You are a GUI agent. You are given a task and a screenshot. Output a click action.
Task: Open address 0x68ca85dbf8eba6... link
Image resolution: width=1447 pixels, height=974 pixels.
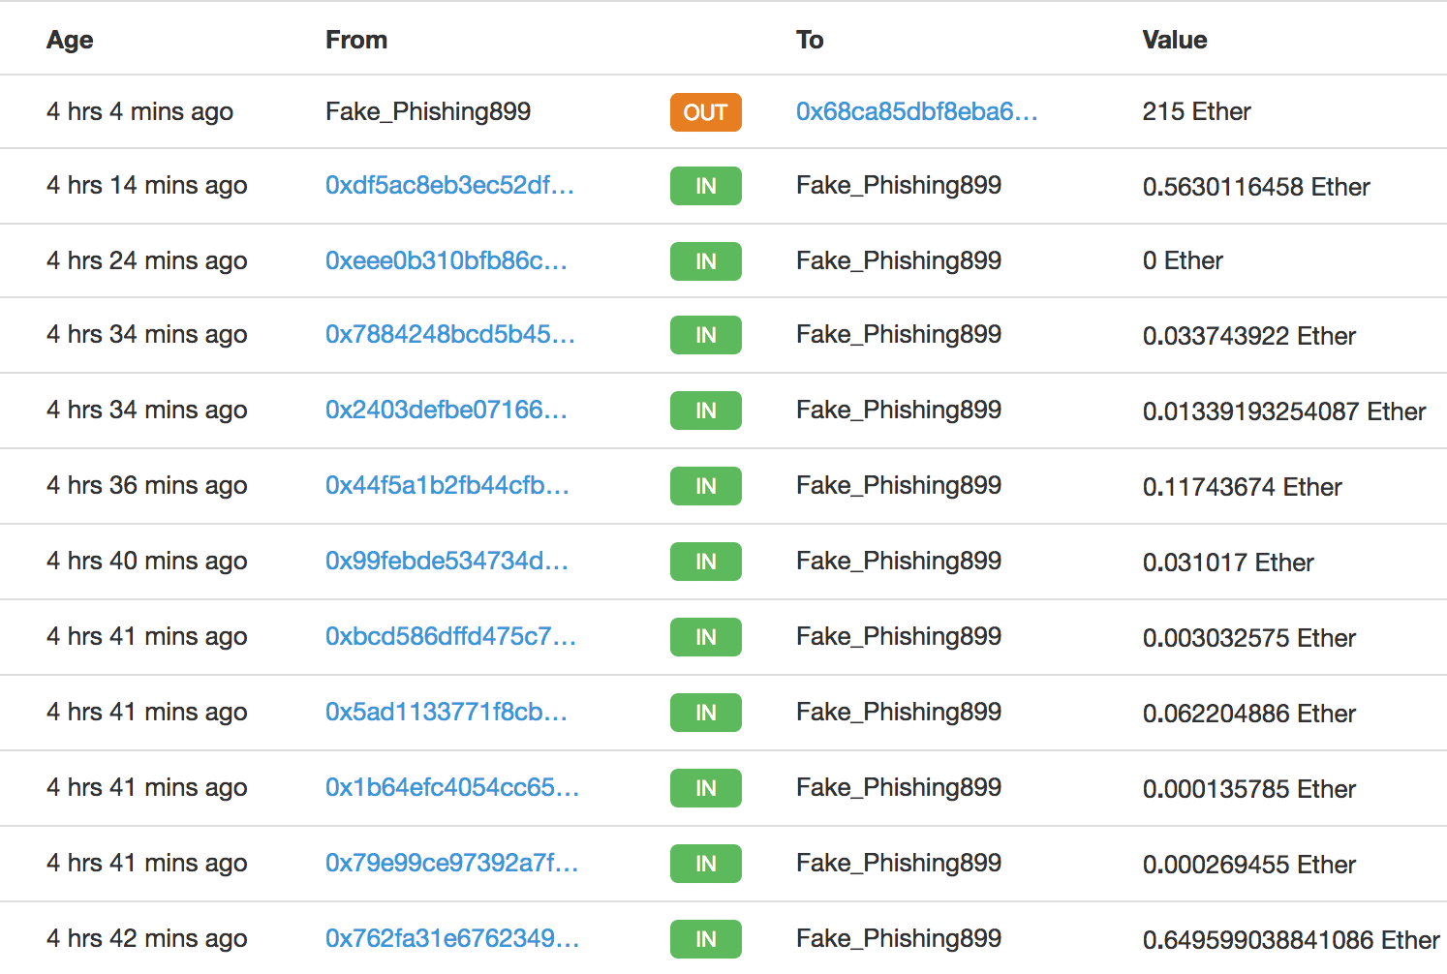coord(916,111)
